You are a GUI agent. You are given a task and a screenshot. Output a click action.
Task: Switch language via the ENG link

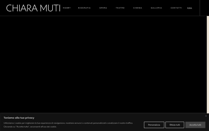tap(190, 8)
